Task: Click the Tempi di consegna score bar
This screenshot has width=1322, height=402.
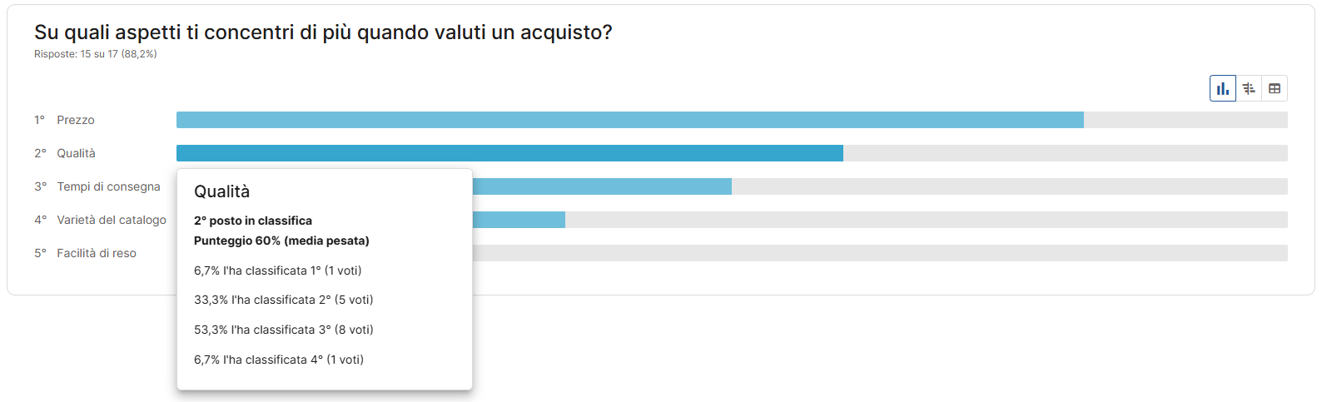Action: 601,186
